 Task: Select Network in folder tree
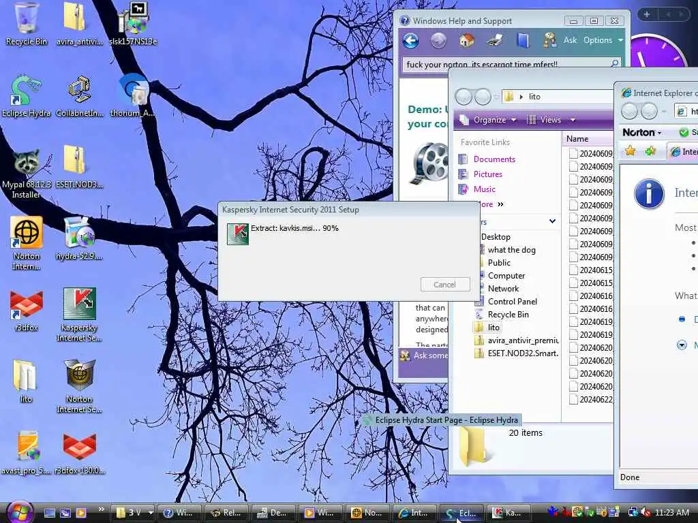503,289
